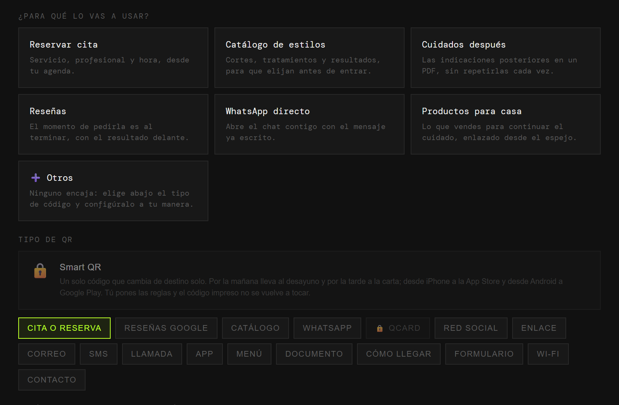
Task: Choose the ENLACE QR type
Action: tap(539, 328)
